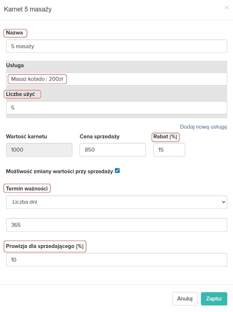Click the Liczba użyć label

click(x=22, y=94)
